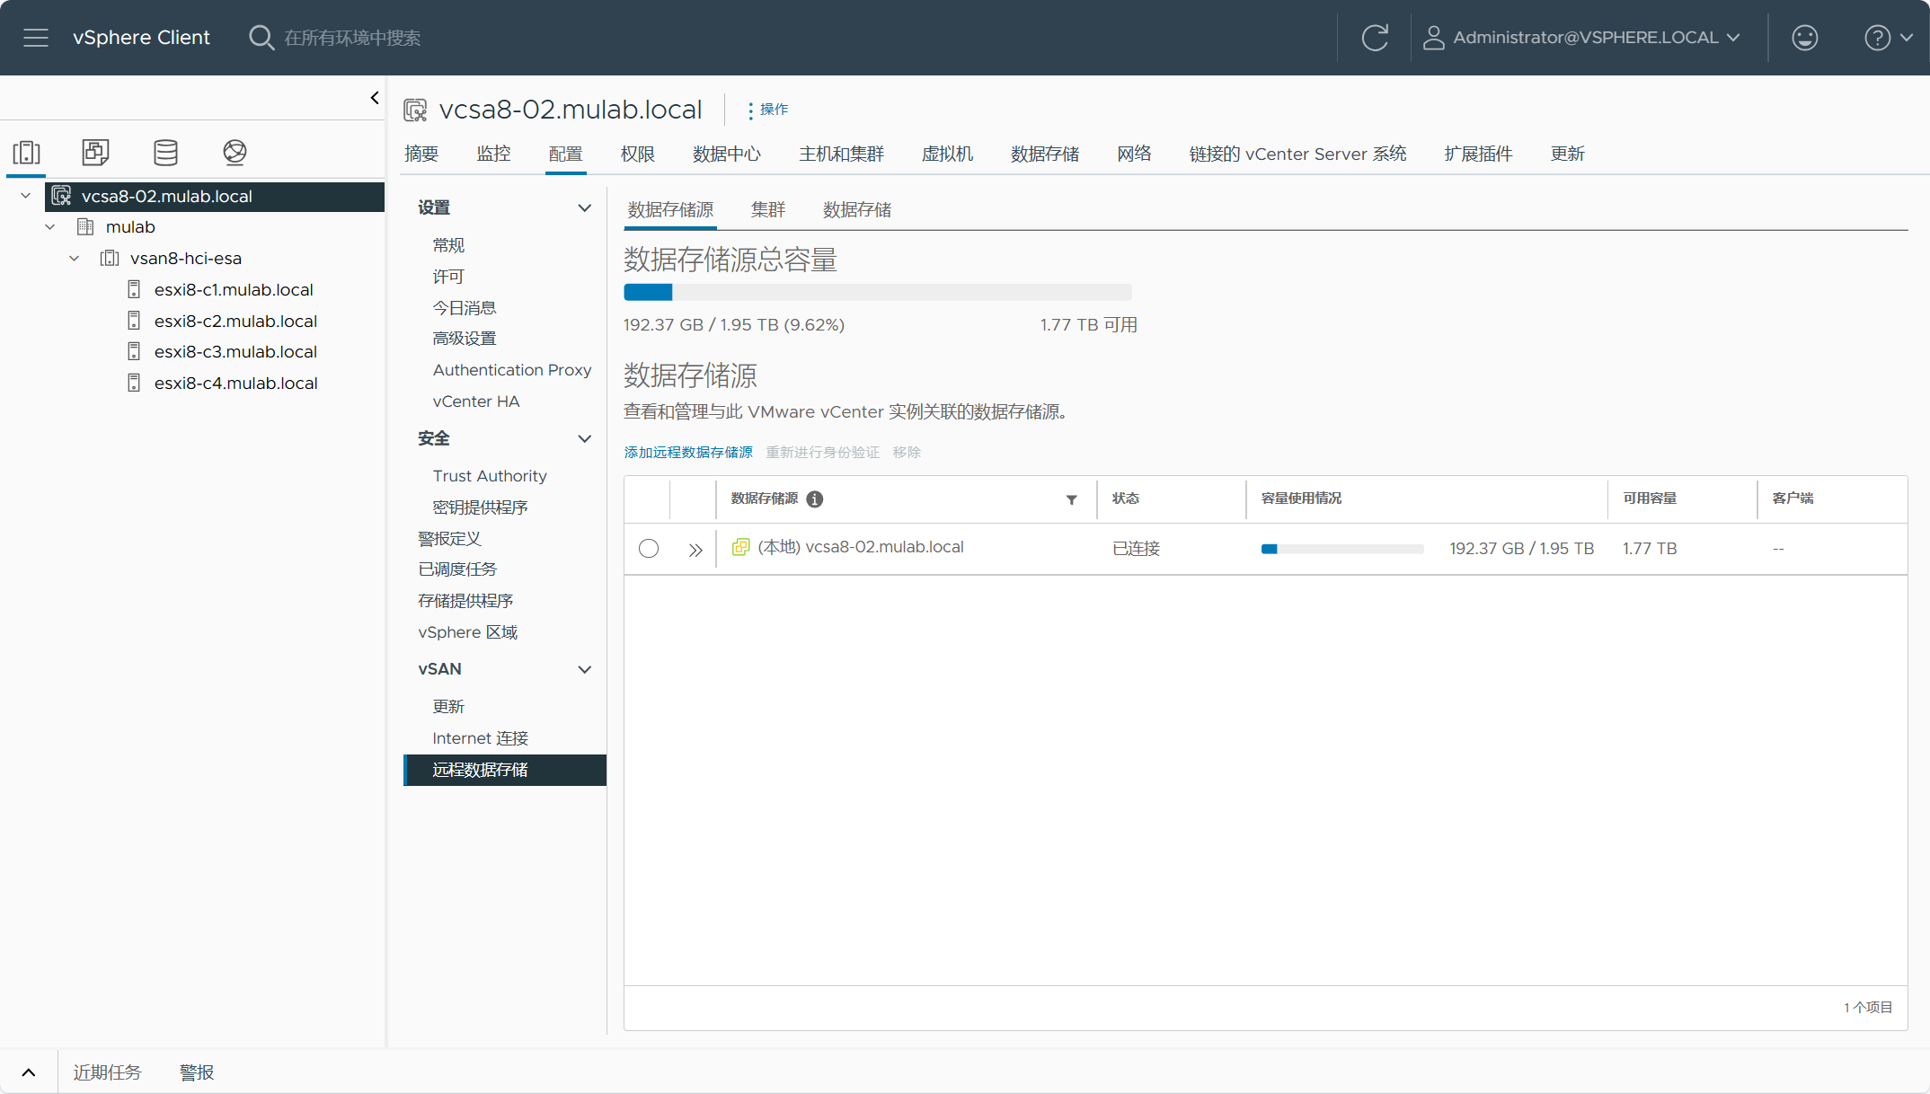Collapse the vSAN section chevron
The image size is (1930, 1094).
coord(585,670)
